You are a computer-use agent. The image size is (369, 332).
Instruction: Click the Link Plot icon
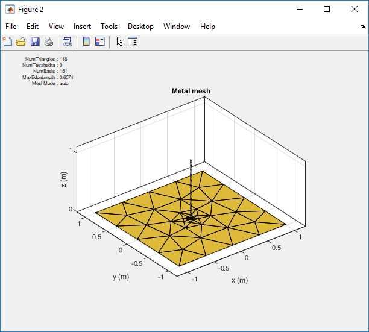click(68, 42)
